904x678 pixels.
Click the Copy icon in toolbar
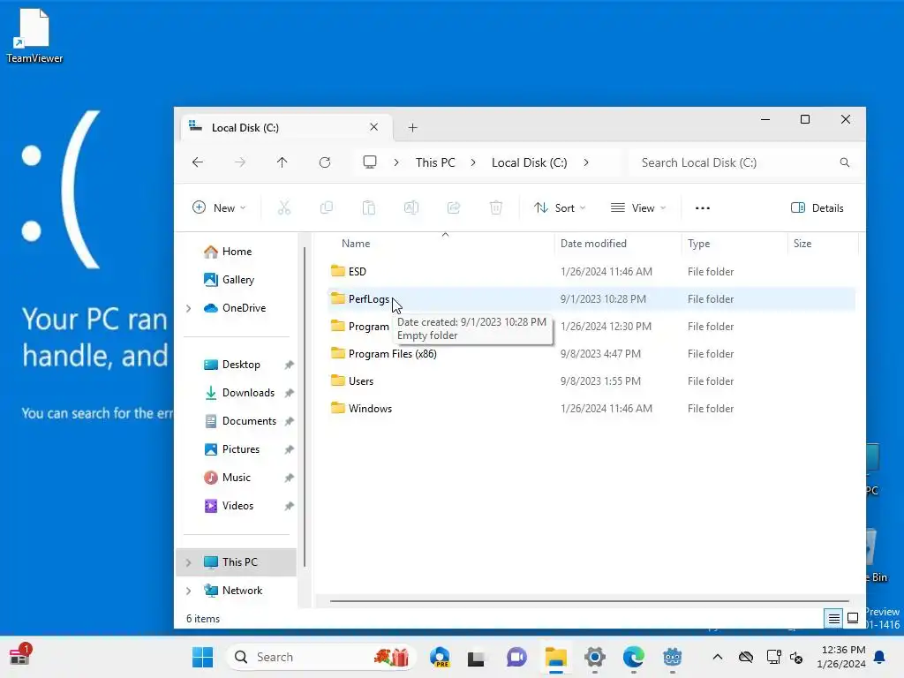pyautogui.click(x=327, y=207)
